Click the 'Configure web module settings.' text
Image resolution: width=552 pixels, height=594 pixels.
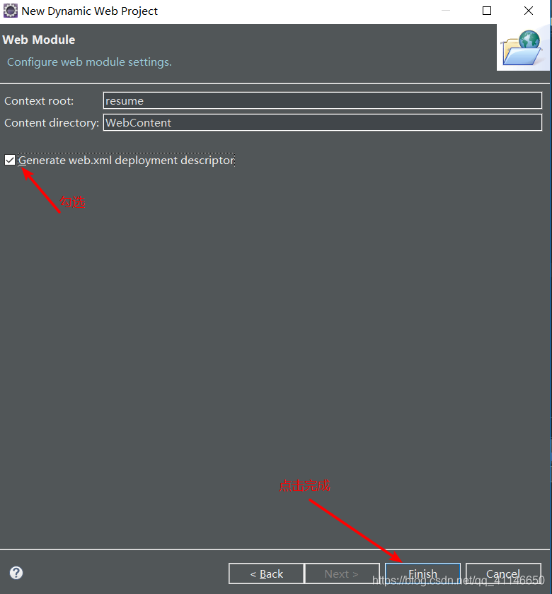point(89,62)
